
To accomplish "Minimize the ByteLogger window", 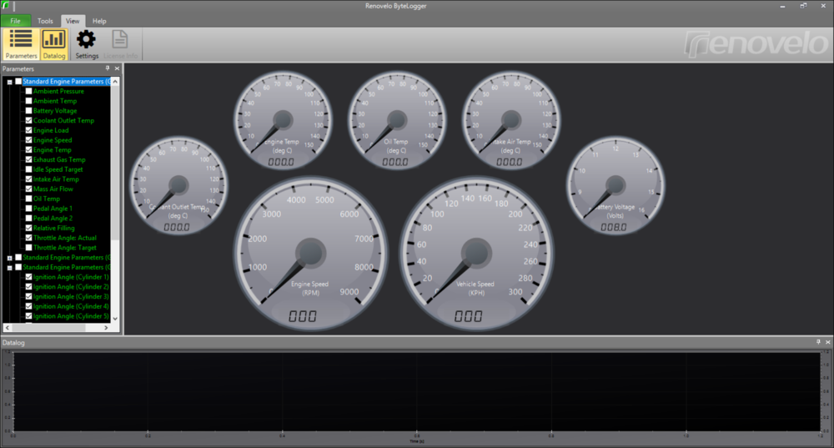I will point(782,6).
